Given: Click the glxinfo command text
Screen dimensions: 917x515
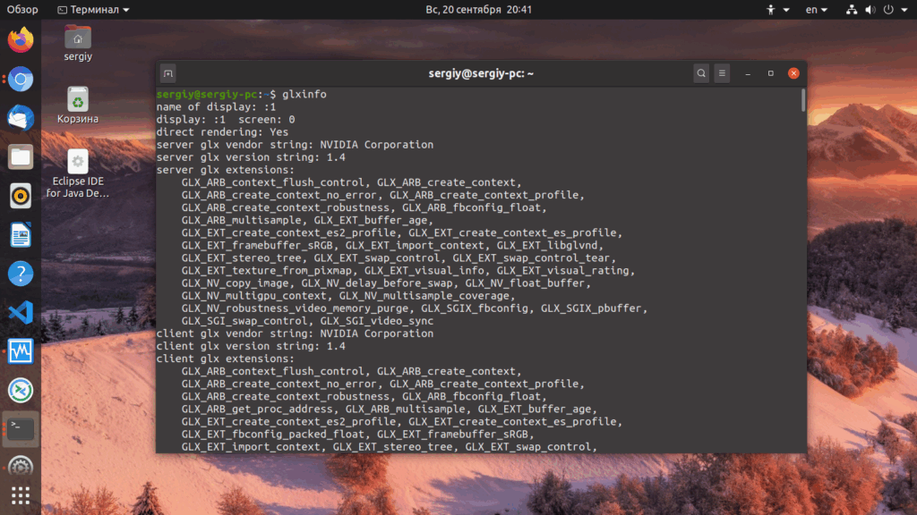Looking at the screenshot, I should pos(304,94).
